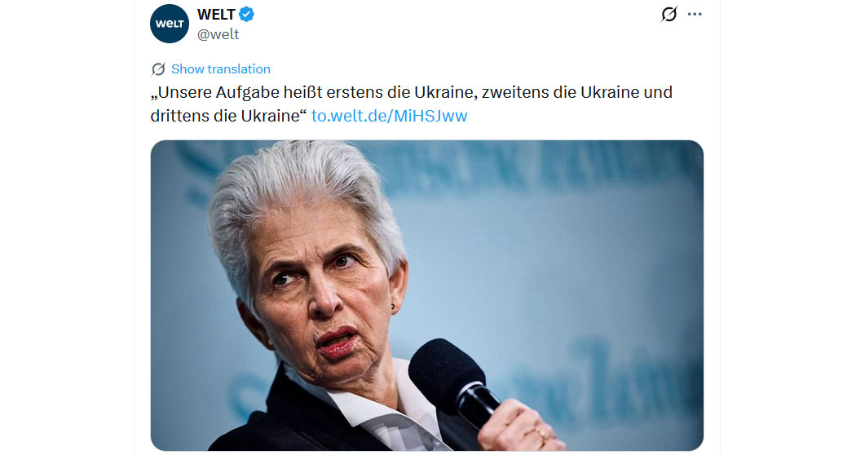Click the blue verified checkmark badge
Image resolution: width=856 pixels, height=455 pixels.
247,14
